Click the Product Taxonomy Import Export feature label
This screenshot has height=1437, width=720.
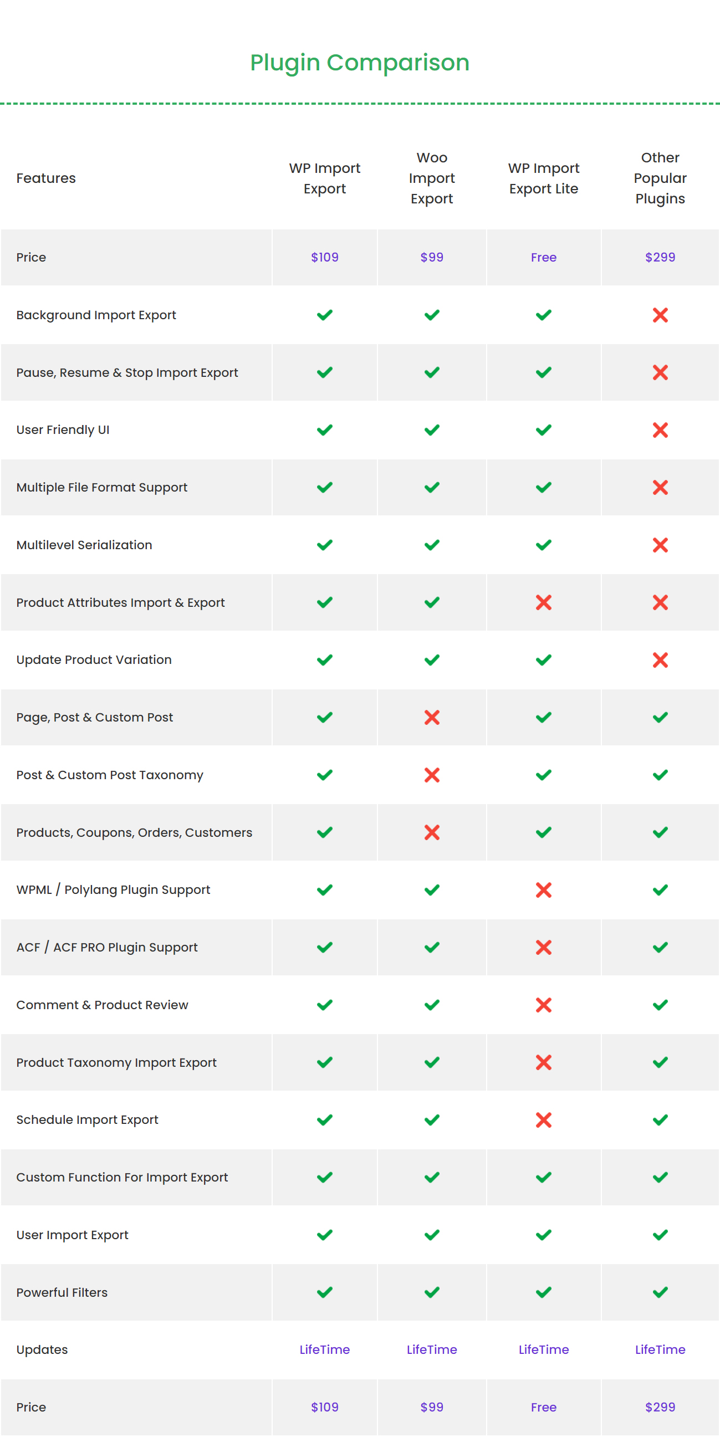[116, 1062]
